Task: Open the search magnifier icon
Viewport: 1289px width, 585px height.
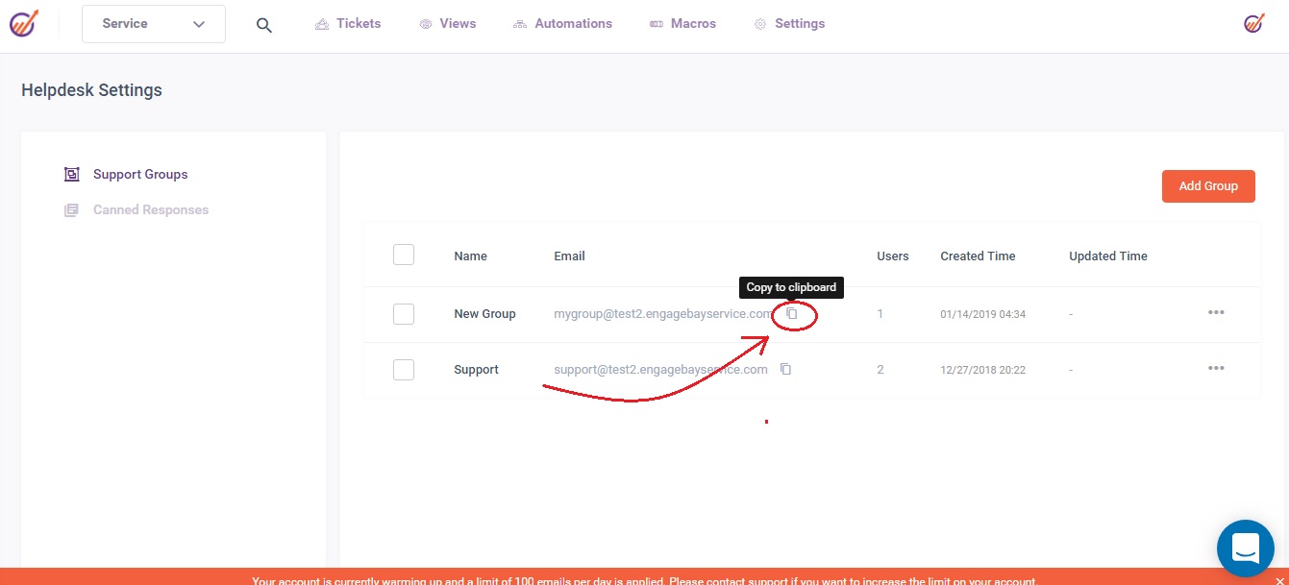Action: pyautogui.click(x=264, y=25)
